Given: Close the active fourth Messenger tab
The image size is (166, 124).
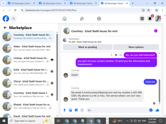Looking at the screenshot, I should coord(127,3).
